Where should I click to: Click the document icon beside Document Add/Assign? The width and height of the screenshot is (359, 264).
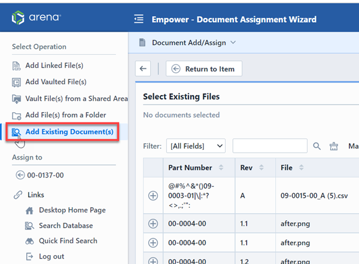142,42
